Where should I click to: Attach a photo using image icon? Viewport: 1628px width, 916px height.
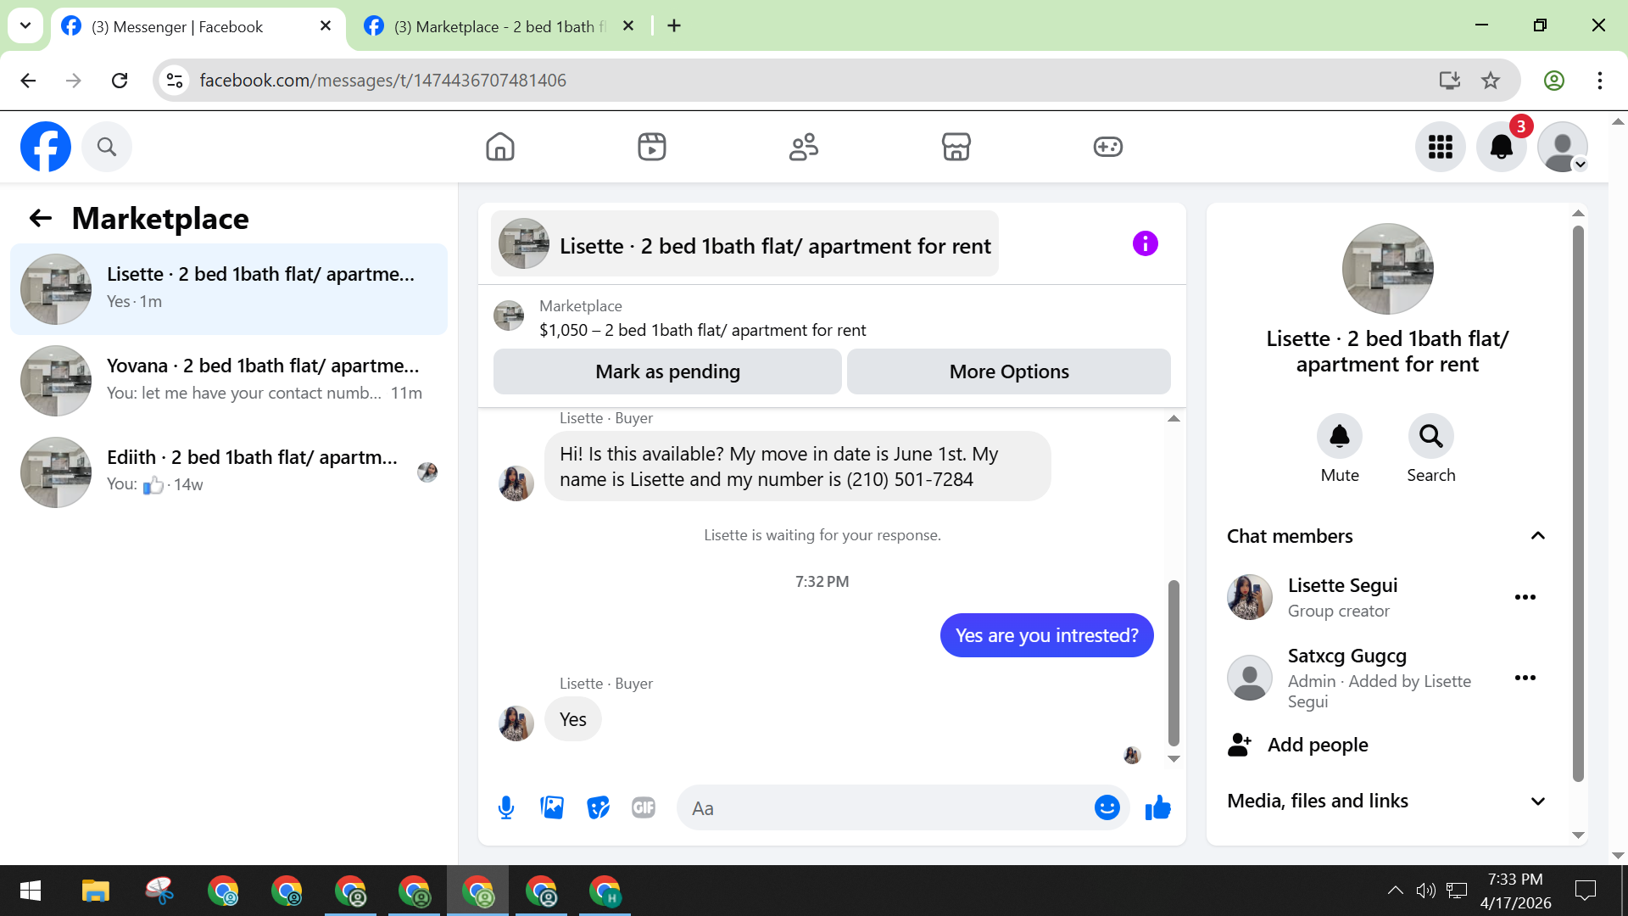pos(552,807)
